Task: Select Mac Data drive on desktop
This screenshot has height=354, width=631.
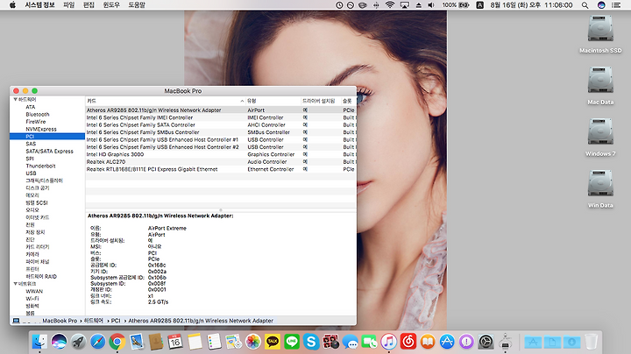Action: (600, 86)
